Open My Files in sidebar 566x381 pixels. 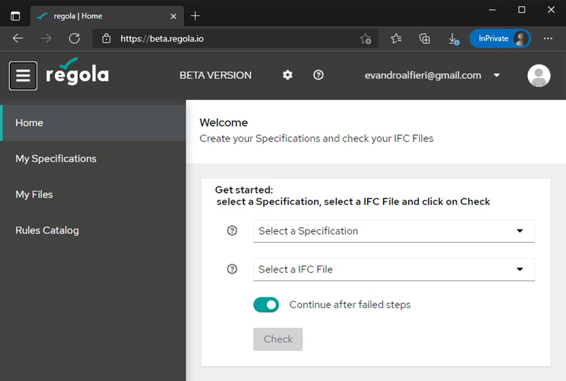coord(93,194)
